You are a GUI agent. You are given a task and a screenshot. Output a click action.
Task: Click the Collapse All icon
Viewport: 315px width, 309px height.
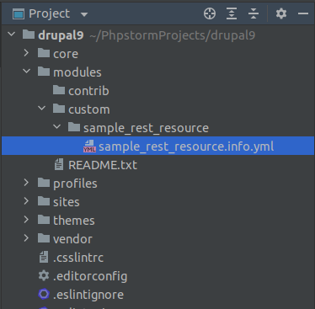coord(254,13)
